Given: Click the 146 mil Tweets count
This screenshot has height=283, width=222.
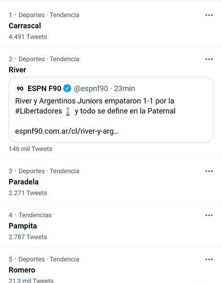Looking at the screenshot, I should 31,149.
